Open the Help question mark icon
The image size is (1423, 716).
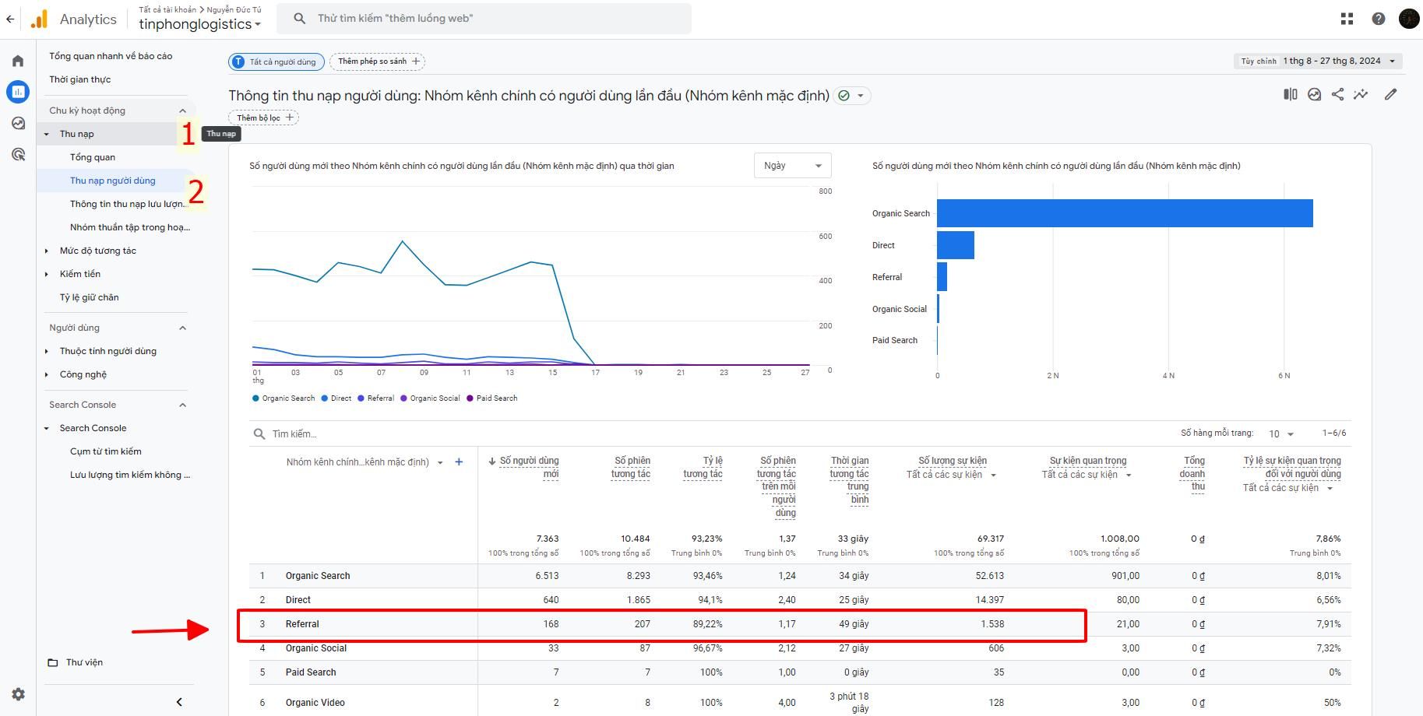pyautogui.click(x=1379, y=19)
